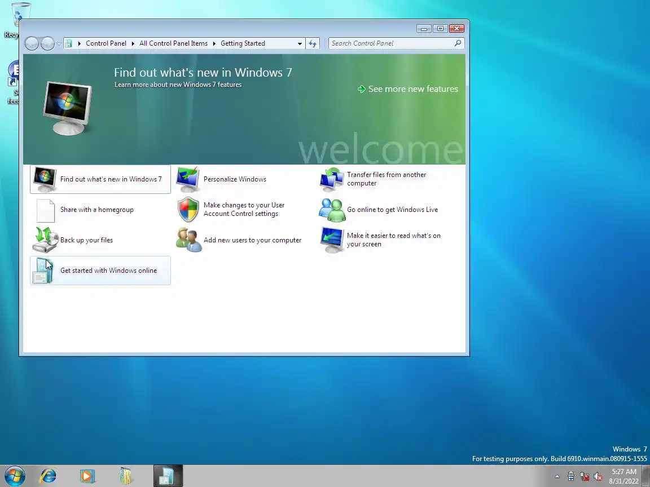Screen dimensions: 650x487
Task: Click 'Make changes to your User Account Control settings'
Action: 244,210
